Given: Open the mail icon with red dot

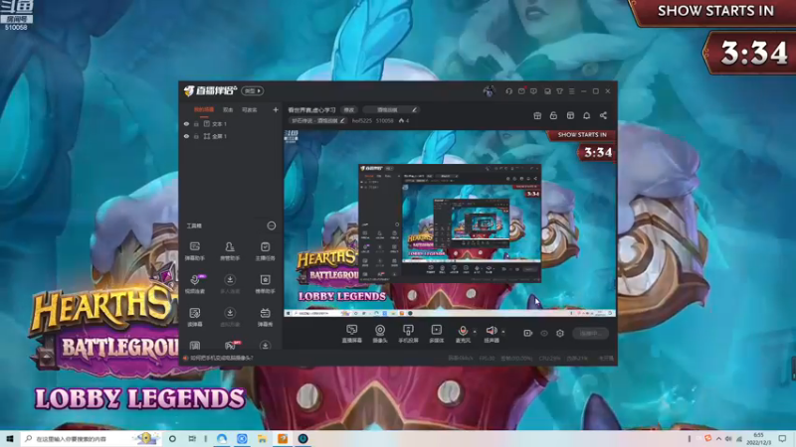Looking at the screenshot, I should click(x=521, y=91).
